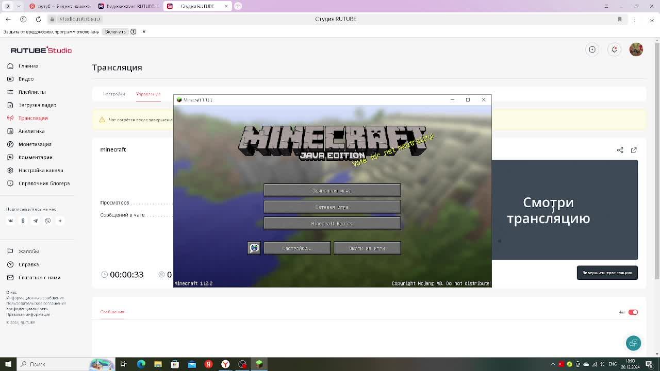Open Аналитика section
Screen dimensions: 660x371
coord(26,131)
